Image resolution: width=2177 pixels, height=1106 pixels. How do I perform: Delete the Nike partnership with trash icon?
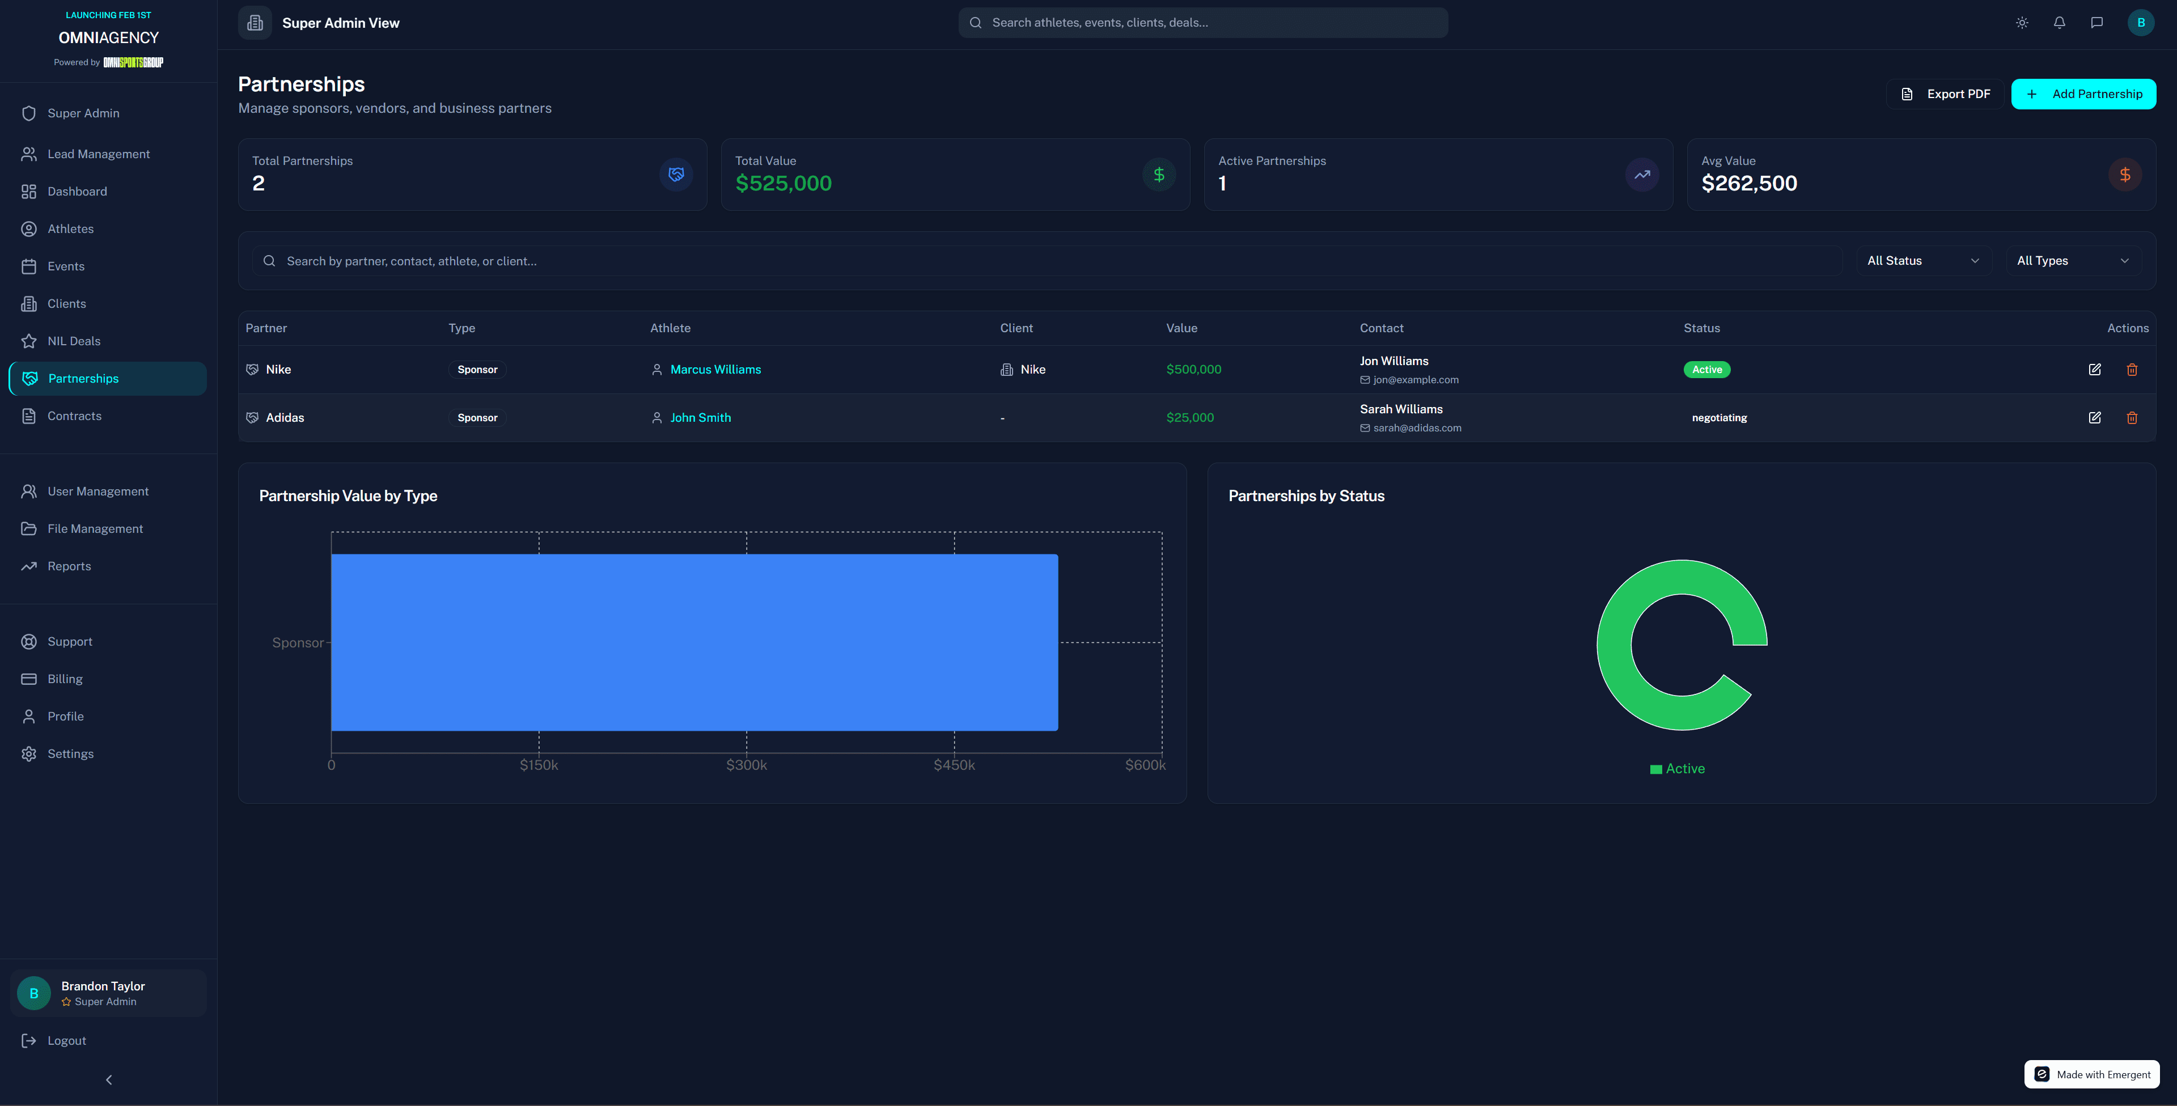2132,369
